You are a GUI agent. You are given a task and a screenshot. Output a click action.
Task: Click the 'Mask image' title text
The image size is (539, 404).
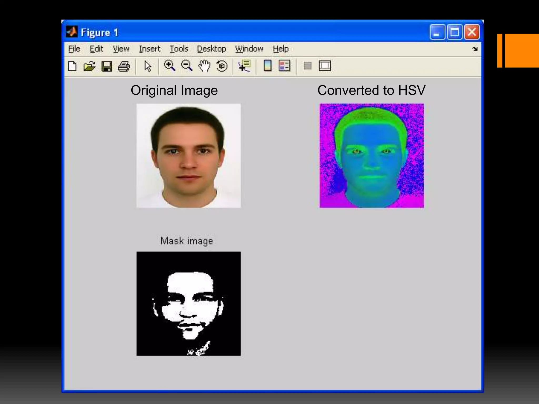pyautogui.click(x=187, y=241)
